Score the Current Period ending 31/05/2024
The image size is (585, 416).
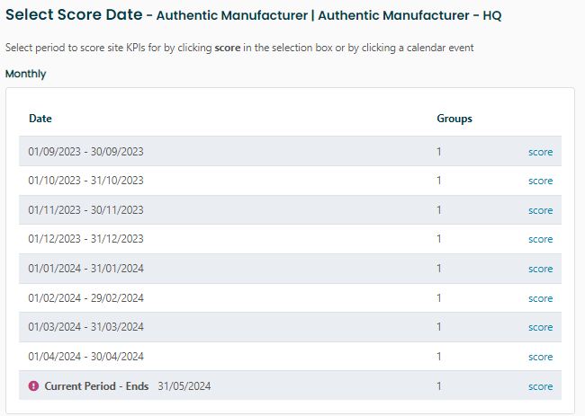540,386
